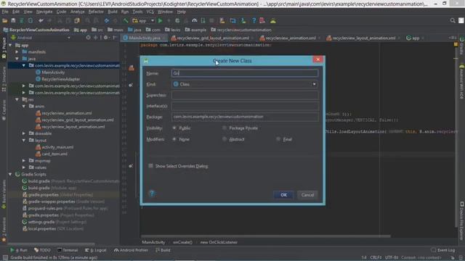
Task: Click the Create New Class help icon
Action: click(152, 194)
